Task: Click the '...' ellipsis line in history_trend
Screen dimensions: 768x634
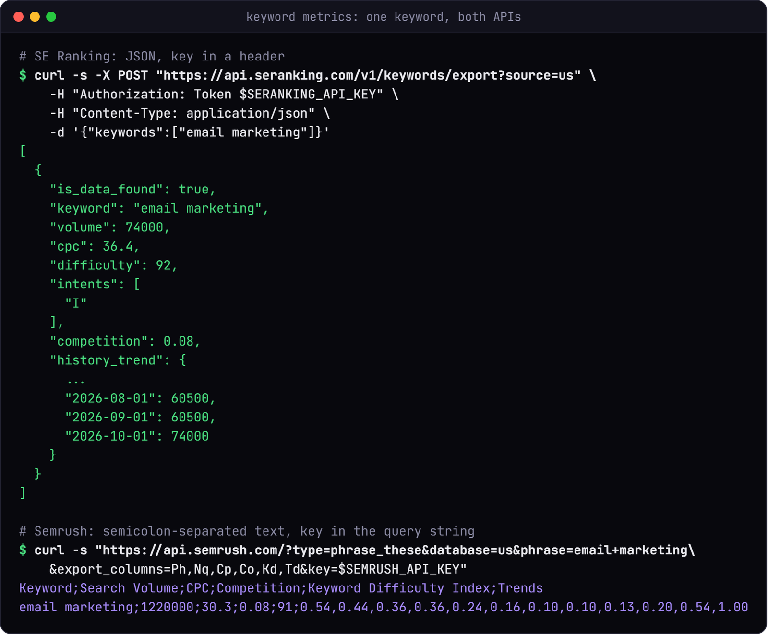Action: coord(76,382)
